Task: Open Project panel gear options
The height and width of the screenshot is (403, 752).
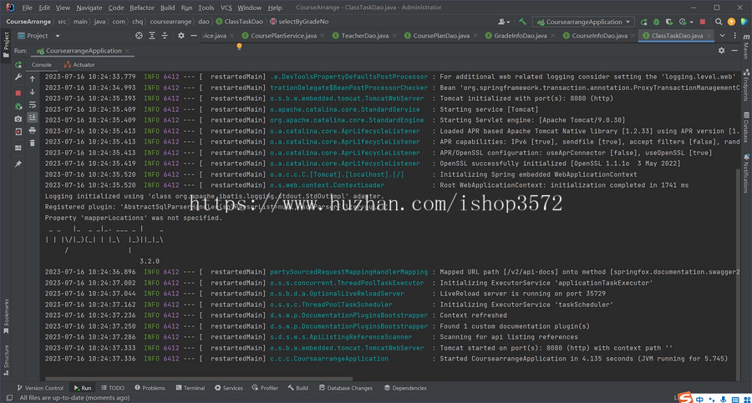Action: (180, 35)
